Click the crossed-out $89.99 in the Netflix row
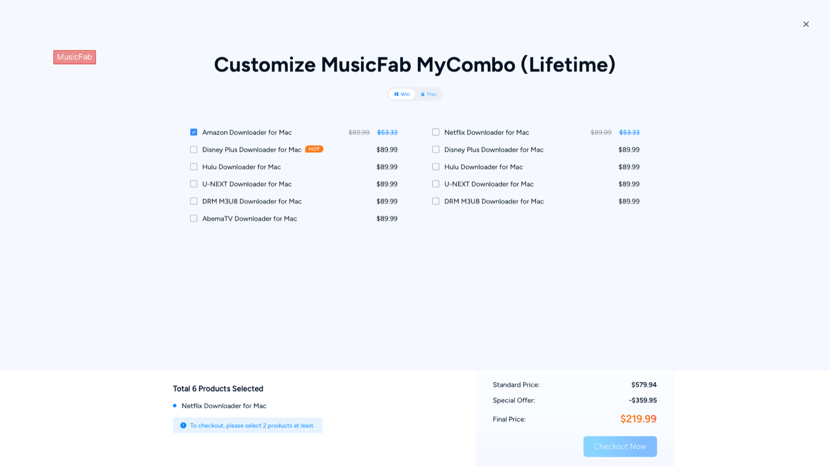 (x=601, y=132)
